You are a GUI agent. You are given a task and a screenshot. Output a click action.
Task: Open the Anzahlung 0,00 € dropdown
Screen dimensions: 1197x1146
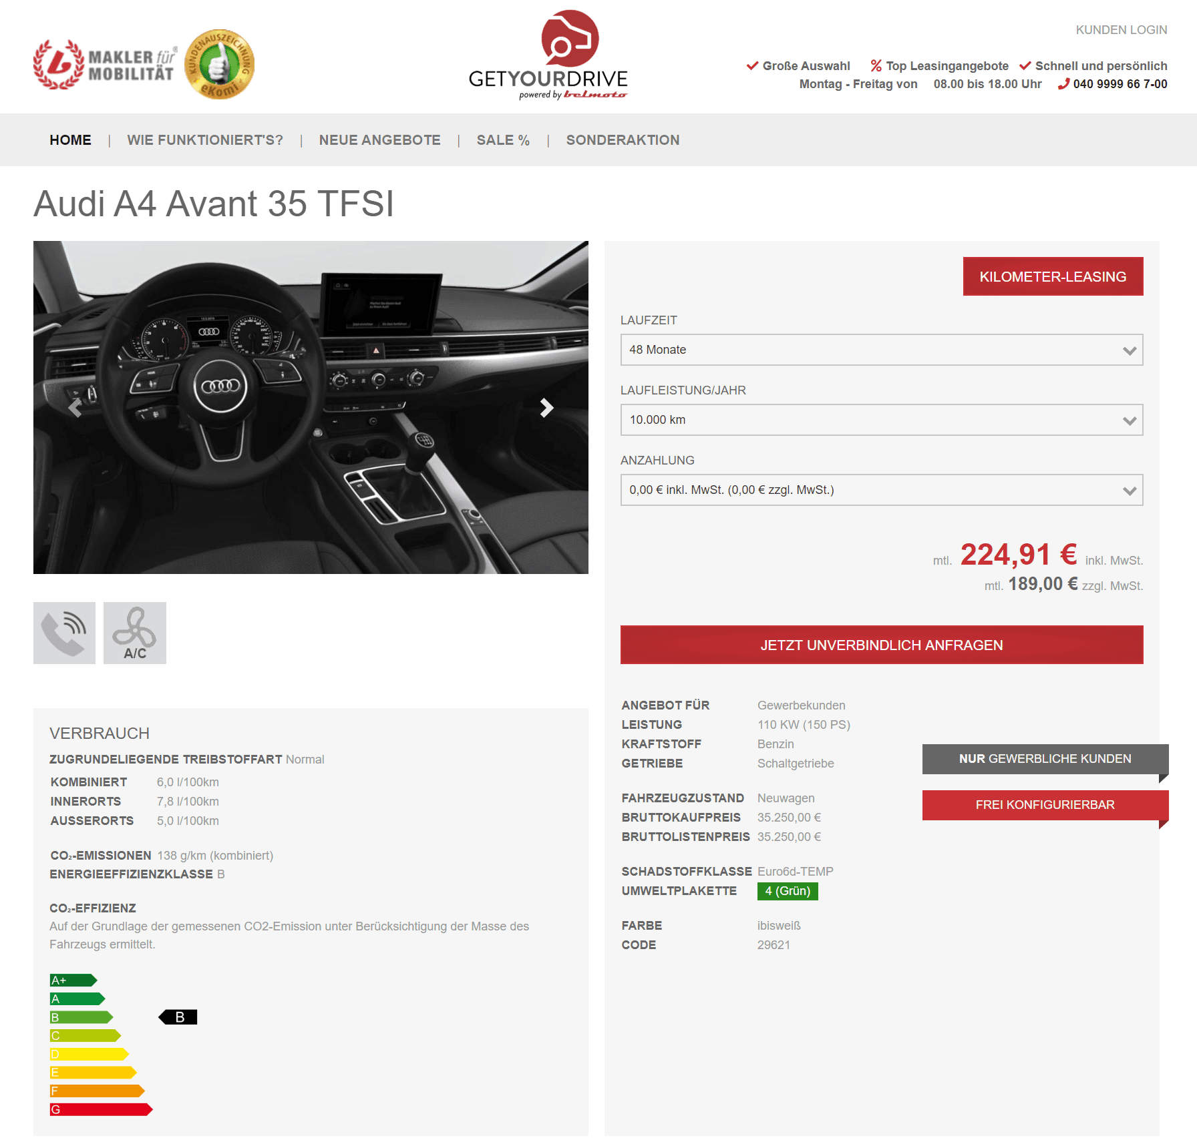point(882,490)
